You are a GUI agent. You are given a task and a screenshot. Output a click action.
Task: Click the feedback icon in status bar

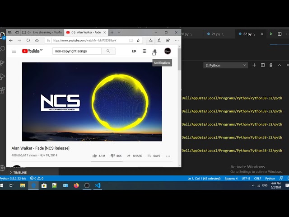281,178
